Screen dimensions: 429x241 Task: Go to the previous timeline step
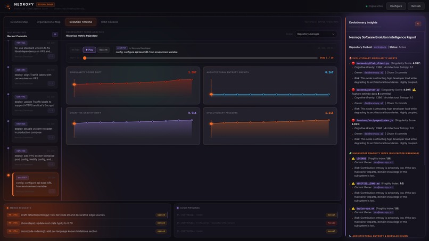[76, 50]
